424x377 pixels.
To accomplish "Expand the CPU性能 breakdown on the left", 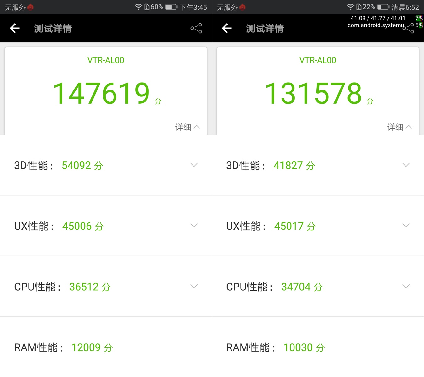I will click(194, 286).
